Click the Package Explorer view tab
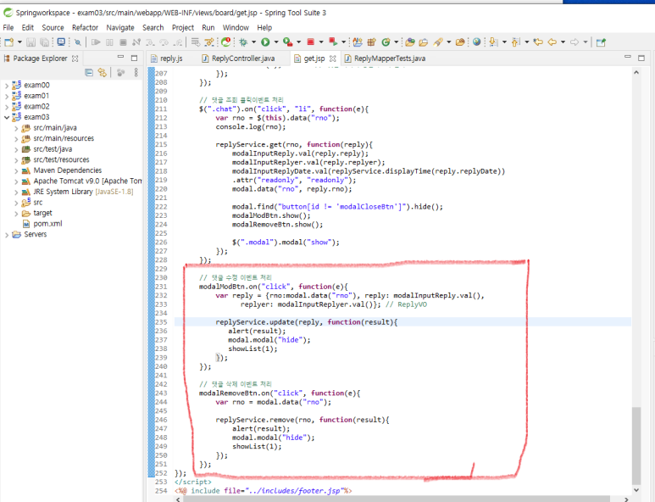The height and width of the screenshot is (502, 655). [x=41, y=59]
